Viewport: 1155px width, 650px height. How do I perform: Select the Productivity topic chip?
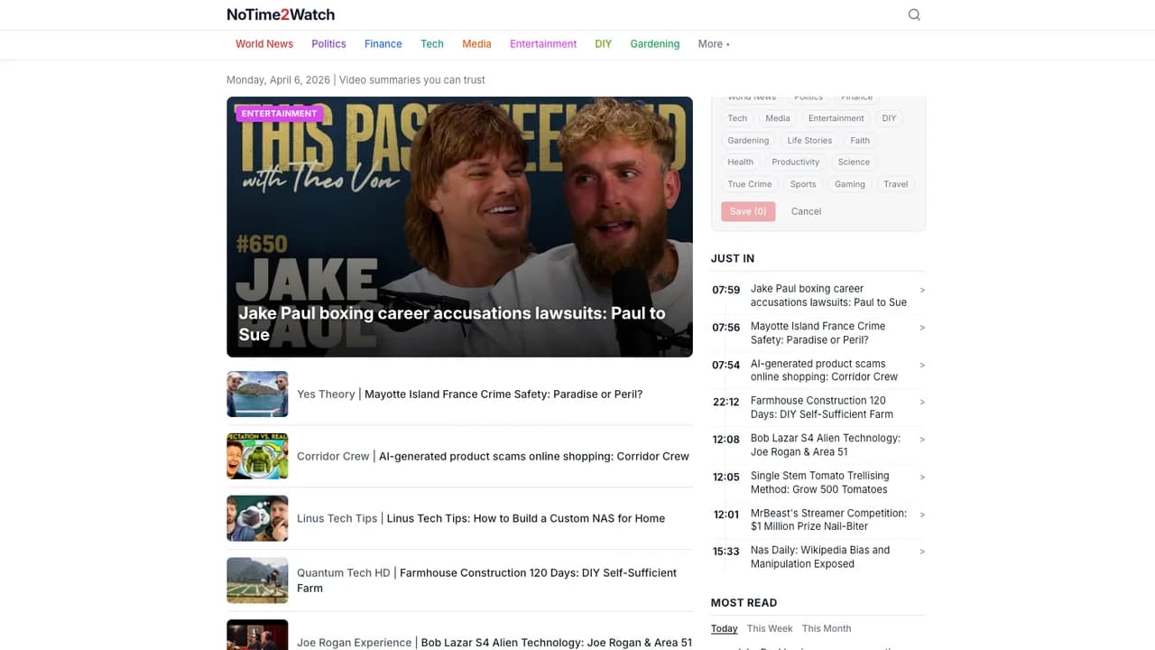click(795, 162)
